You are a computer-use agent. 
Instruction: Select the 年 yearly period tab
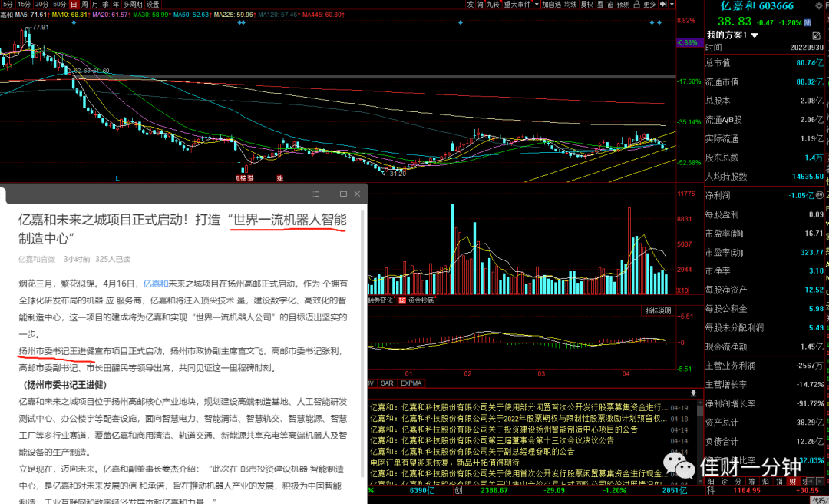(x=117, y=5)
